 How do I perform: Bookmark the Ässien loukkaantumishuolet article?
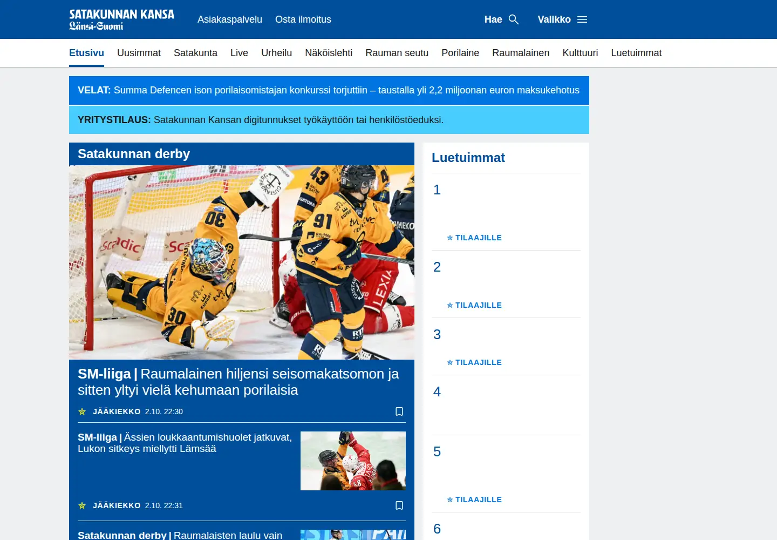(x=399, y=505)
